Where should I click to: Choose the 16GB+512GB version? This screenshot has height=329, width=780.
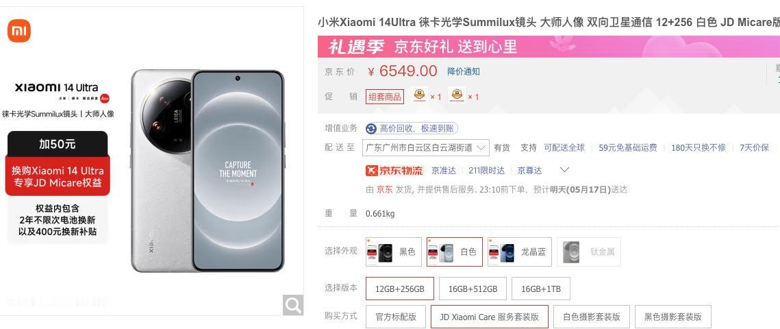473,289
